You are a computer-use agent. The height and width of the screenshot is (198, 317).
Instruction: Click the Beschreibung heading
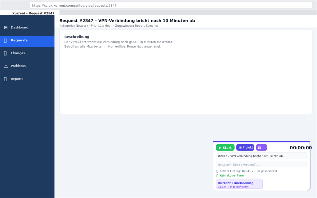(77, 37)
